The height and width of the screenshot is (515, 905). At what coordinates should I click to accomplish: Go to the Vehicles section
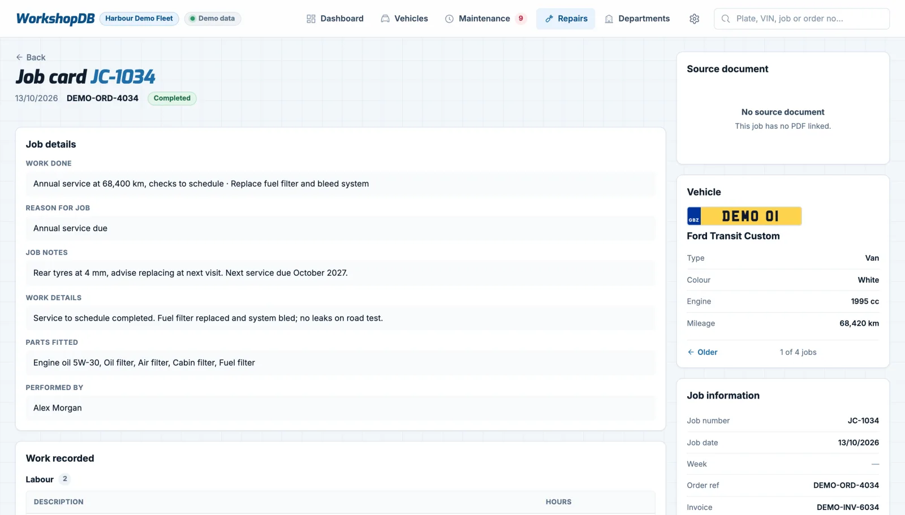[x=404, y=19]
